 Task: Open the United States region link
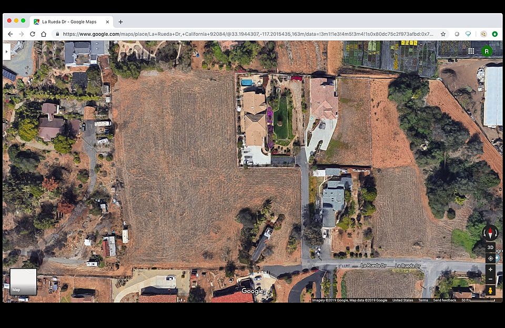pyautogui.click(x=402, y=300)
